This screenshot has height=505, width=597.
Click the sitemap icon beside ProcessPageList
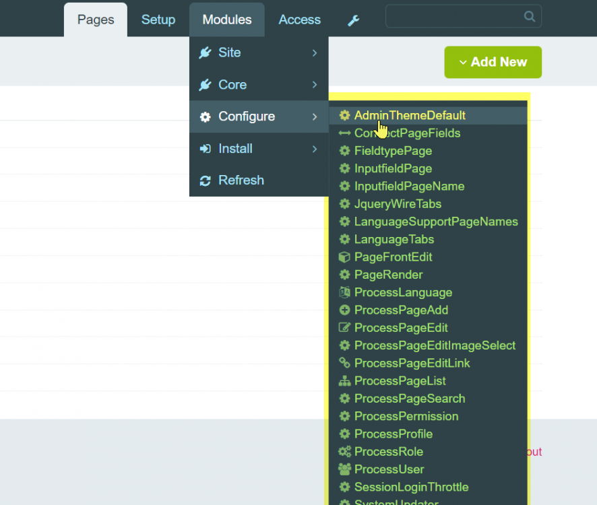(344, 381)
